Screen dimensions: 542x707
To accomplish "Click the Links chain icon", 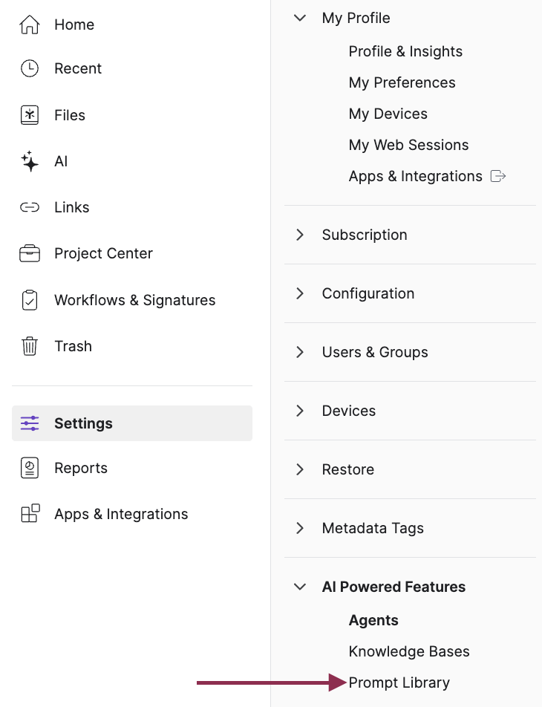I will pos(30,207).
